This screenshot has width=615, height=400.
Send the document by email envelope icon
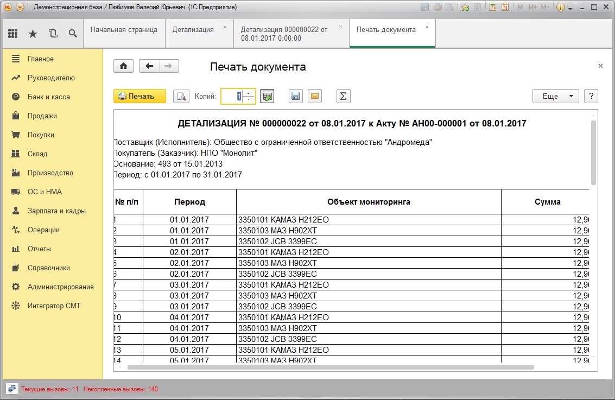pos(315,96)
